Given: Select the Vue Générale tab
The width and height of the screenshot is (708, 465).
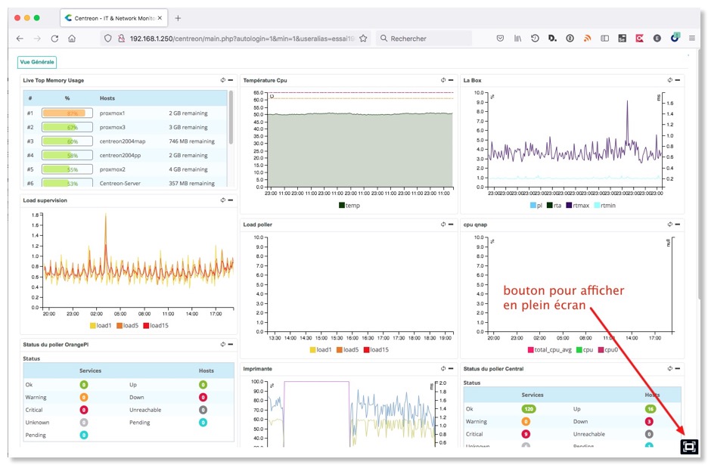Looking at the screenshot, I should (x=37, y=62).
